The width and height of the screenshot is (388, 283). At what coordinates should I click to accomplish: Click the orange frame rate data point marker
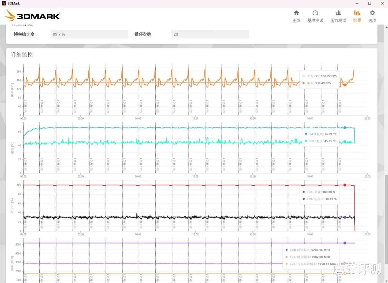click(x=345, y=85)
